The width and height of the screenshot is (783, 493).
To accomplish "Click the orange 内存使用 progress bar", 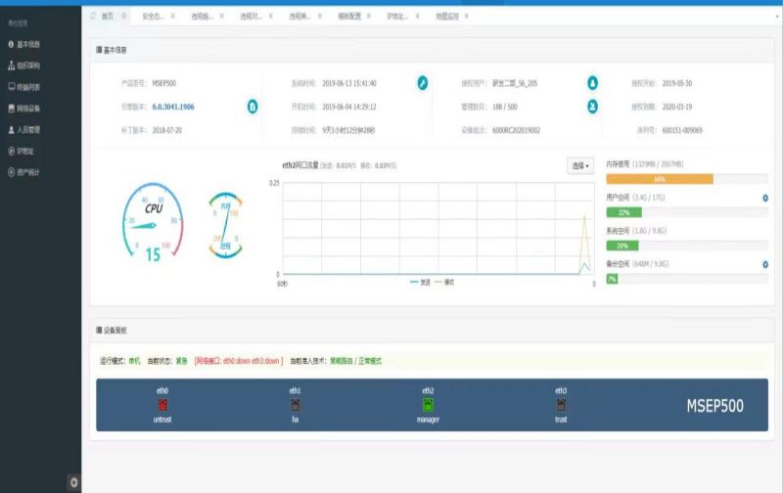I will (x=660, y=179).
